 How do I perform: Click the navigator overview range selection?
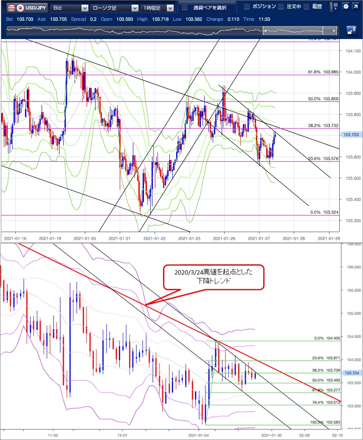[293, 31]
